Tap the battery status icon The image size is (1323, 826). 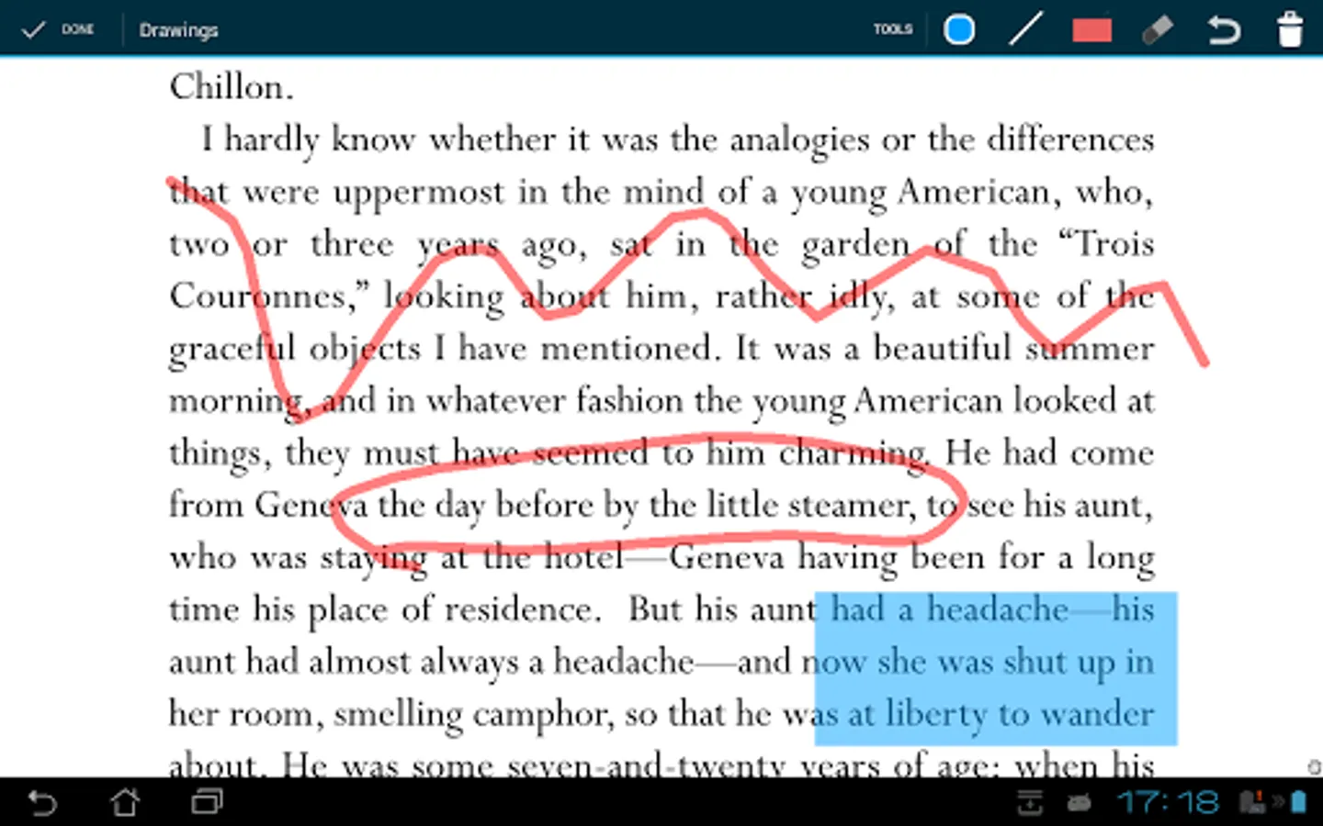tap(1298, 803)
